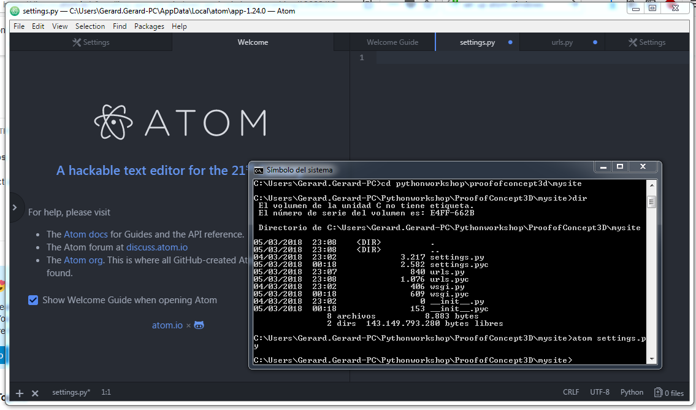Switch to the Welcome tab
696x410 pixels.
tap(253, 42)
